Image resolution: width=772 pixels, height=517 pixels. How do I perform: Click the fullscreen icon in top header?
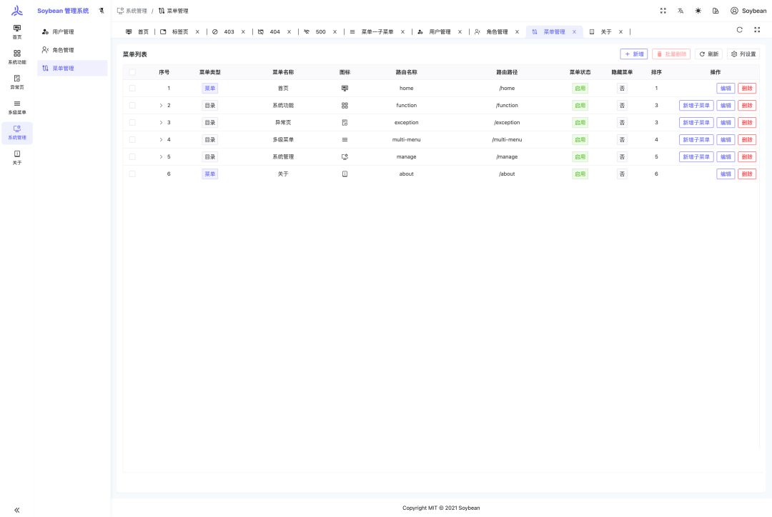(x=663, y=11)
